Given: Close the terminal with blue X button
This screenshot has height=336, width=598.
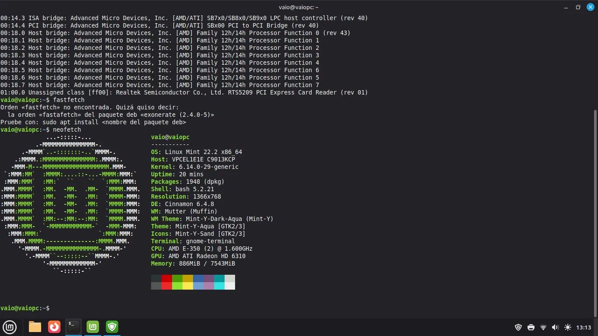Looking at the screenshot, I should click(x=590, y=7).
